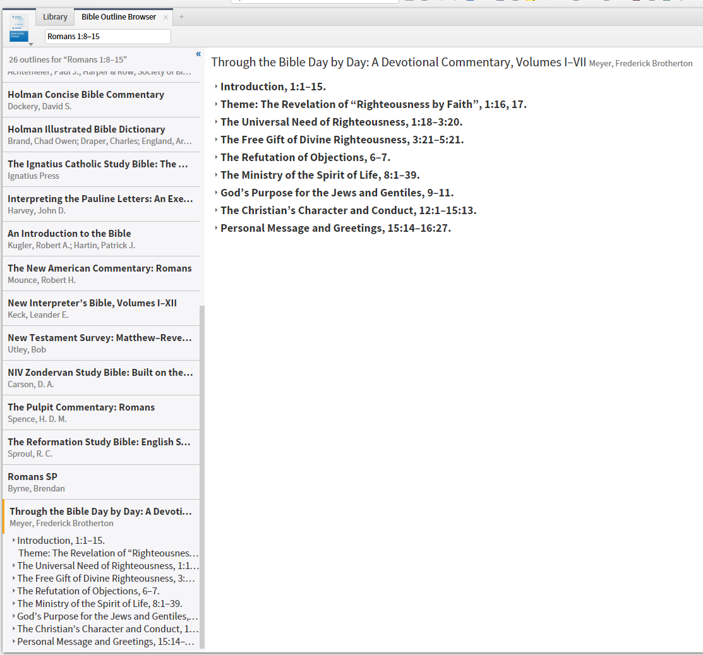Open the Bible Outline Browser panel menu icon
Screen dimensions: 703x655
tap(20, 29)
